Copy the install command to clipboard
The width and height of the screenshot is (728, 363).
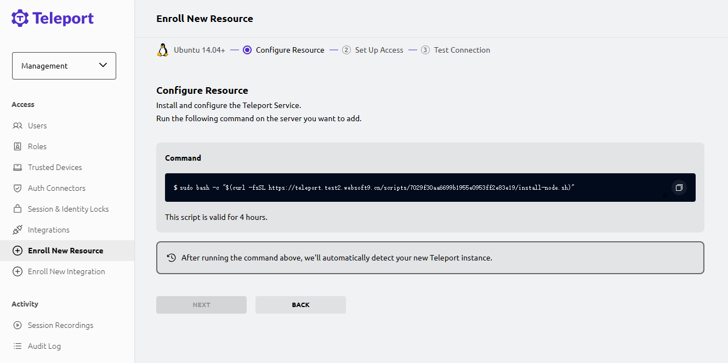(679, 188)
